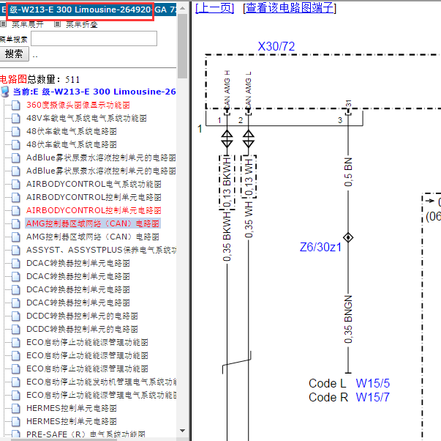The image size is (441, 441).
Task: Select the current vehicle node 当前:E 级-W213-E 300
Action: click(94, 92)
